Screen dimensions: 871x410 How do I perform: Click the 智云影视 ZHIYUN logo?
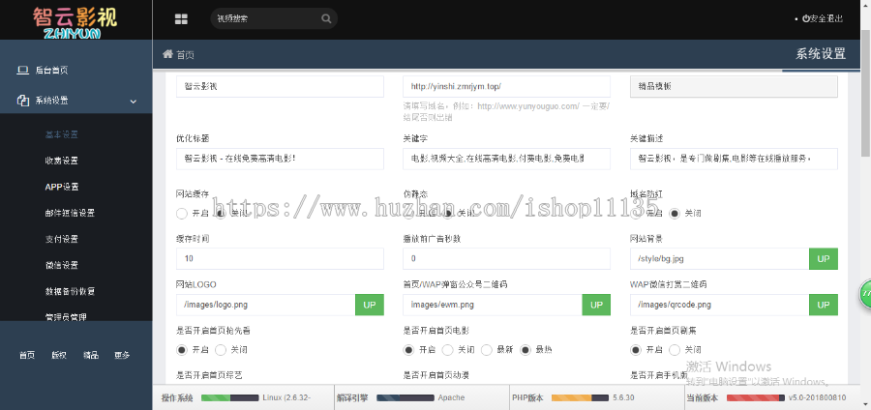coord(75,22)
